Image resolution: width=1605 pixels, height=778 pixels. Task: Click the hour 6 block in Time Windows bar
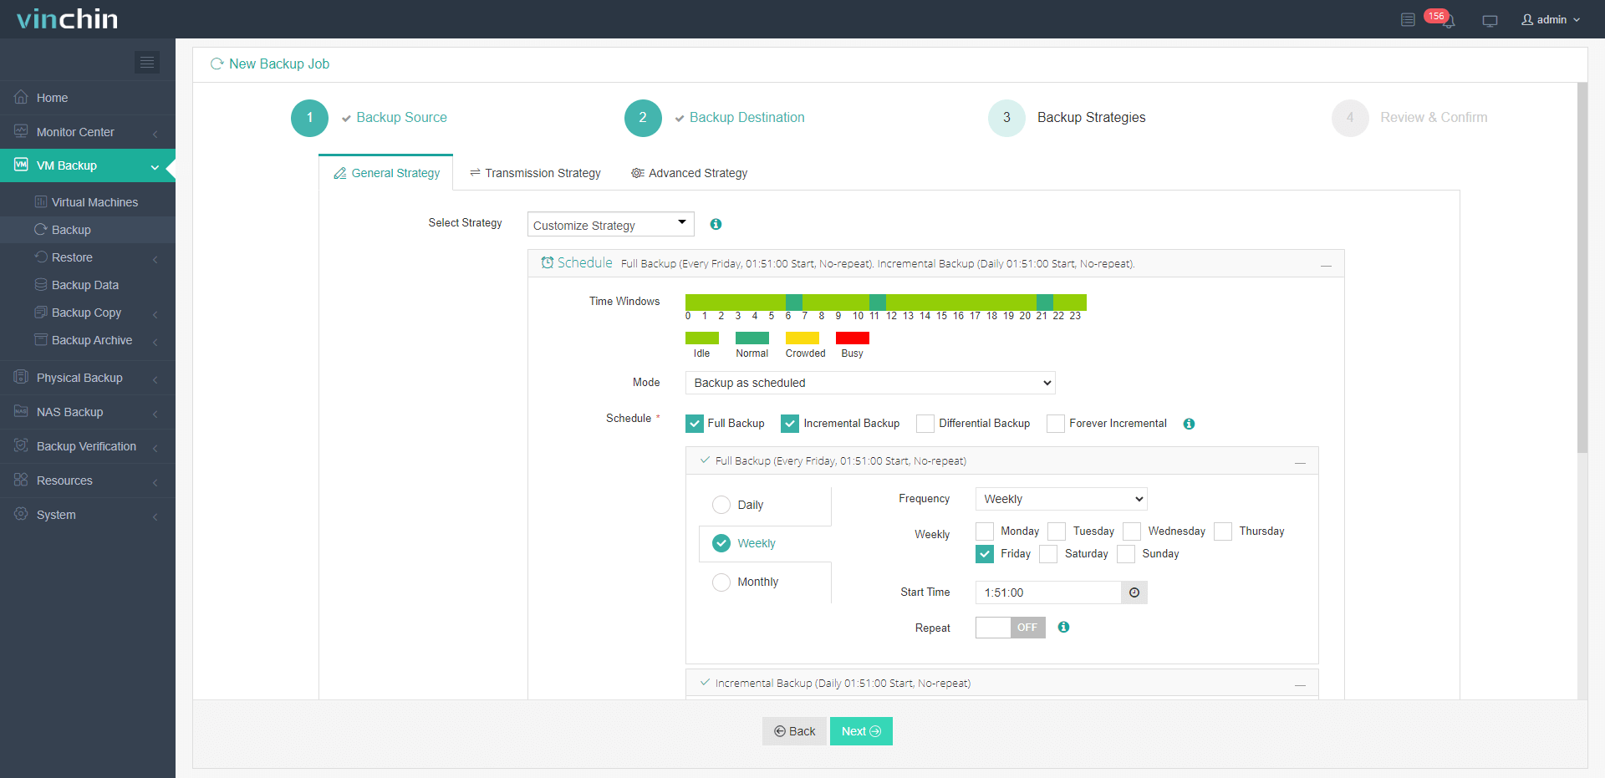click(x=794, y=302)
